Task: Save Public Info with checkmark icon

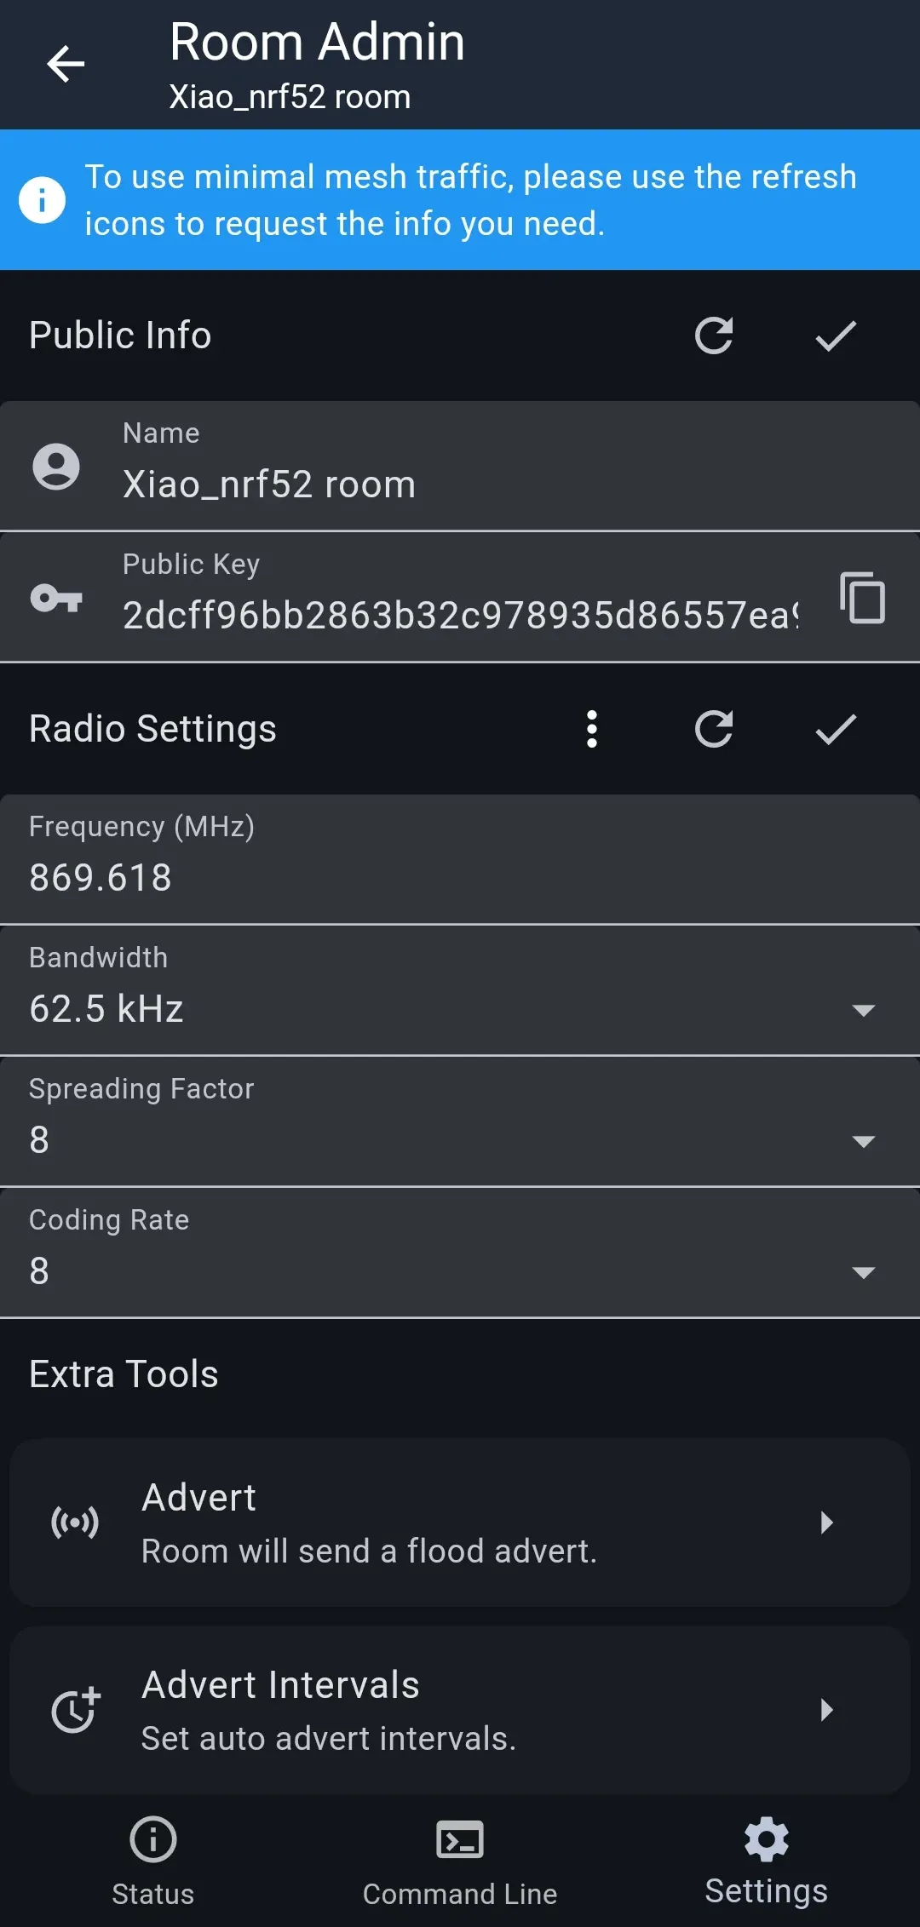Action: click(x=835, y=336)
